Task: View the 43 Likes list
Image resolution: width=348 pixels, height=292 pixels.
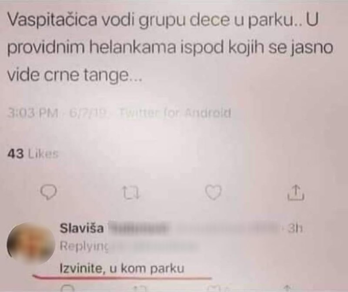Action: 33,154
